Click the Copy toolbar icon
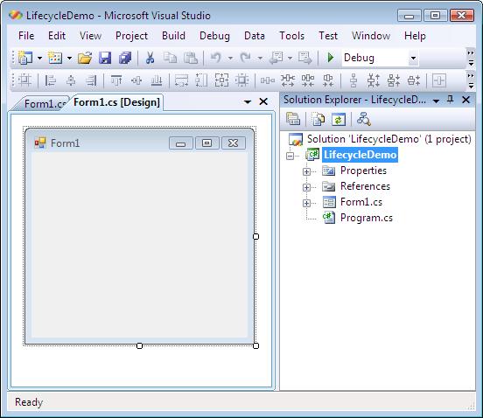The image size is (483, 418). 170,58
